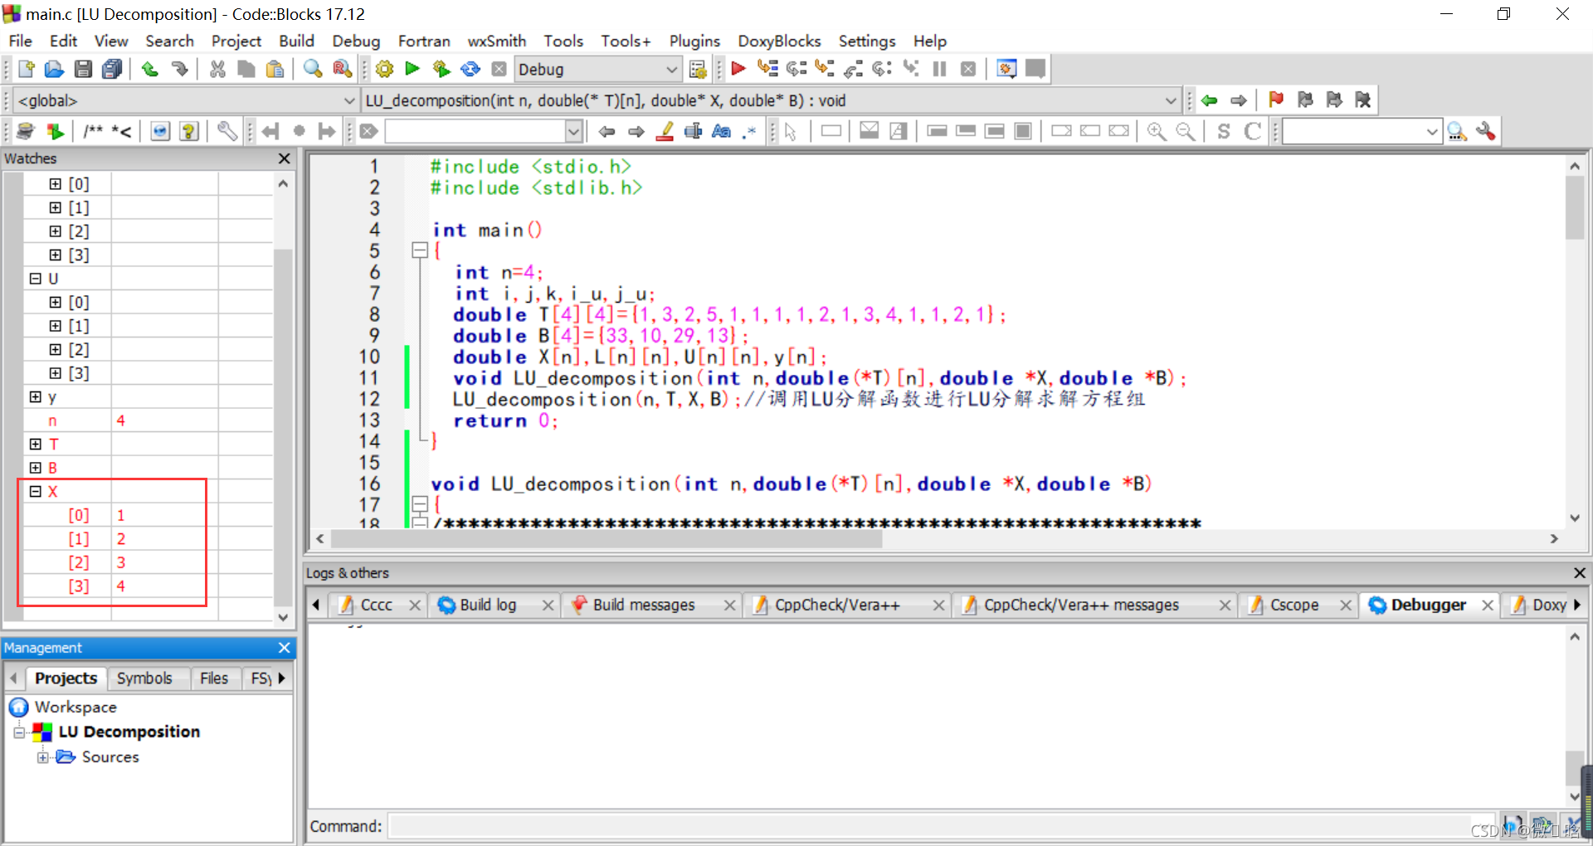
Task: Open the Debug menu
Action: pos(356,41)
